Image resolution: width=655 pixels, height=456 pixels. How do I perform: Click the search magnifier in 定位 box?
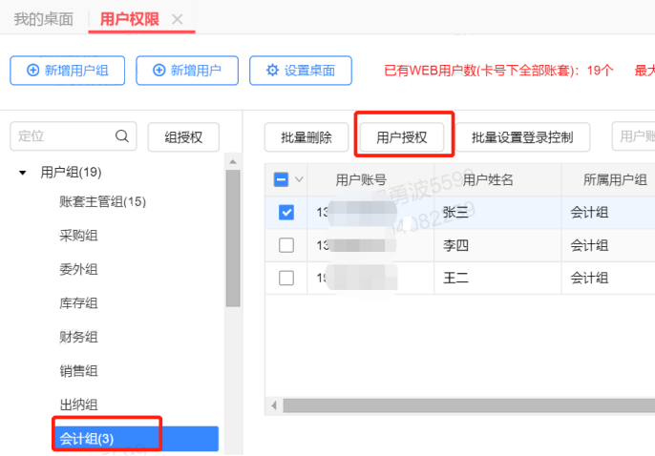tap(122, 136)
